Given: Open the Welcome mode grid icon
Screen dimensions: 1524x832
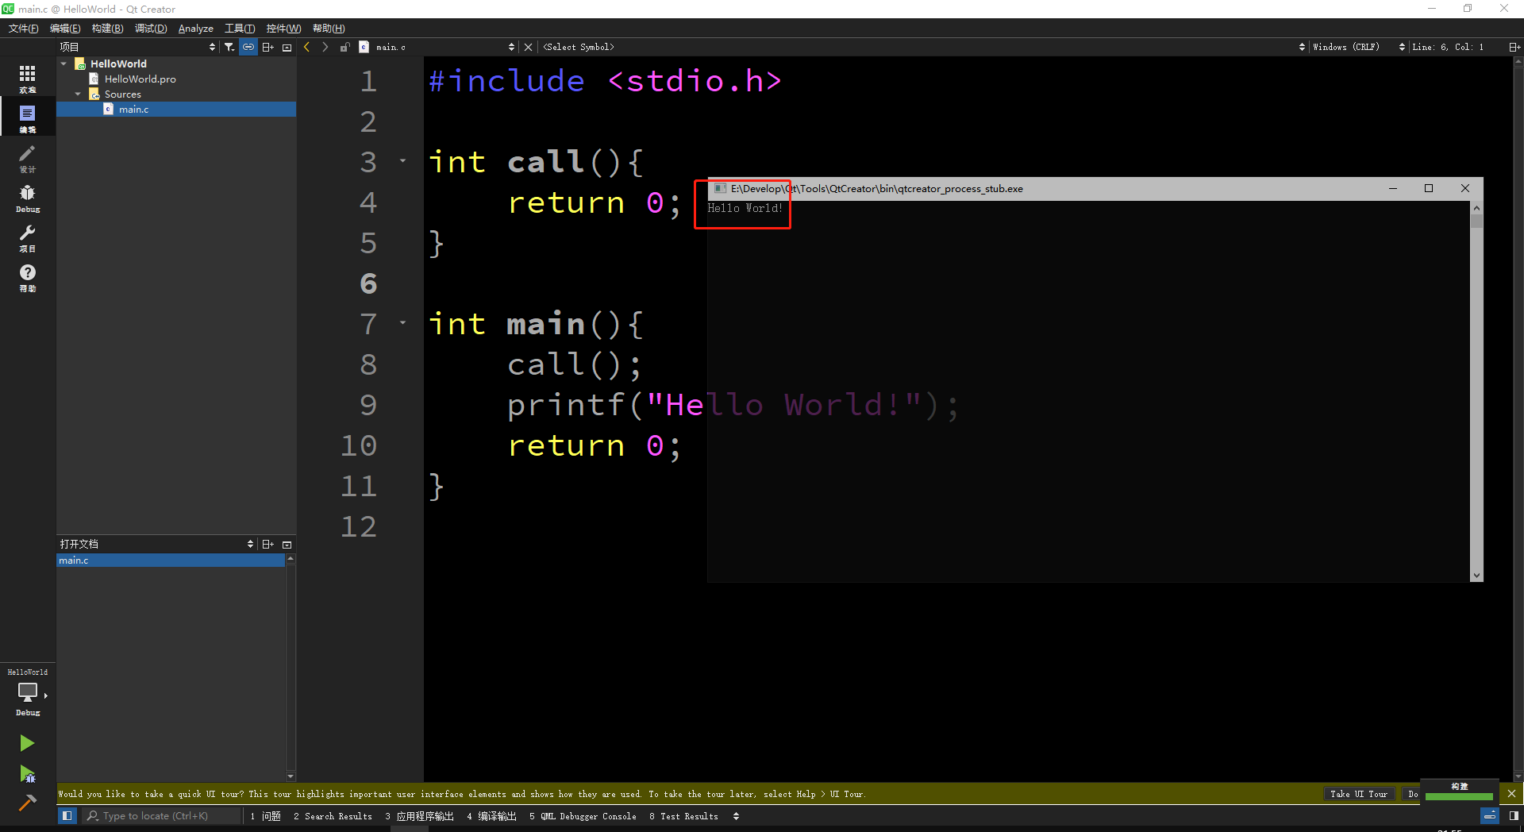Looking at the screenshot, I should point(28,78).
